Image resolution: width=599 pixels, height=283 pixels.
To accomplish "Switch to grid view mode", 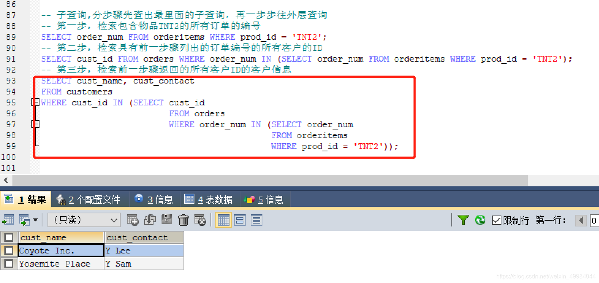I will [x=223, y=220].
